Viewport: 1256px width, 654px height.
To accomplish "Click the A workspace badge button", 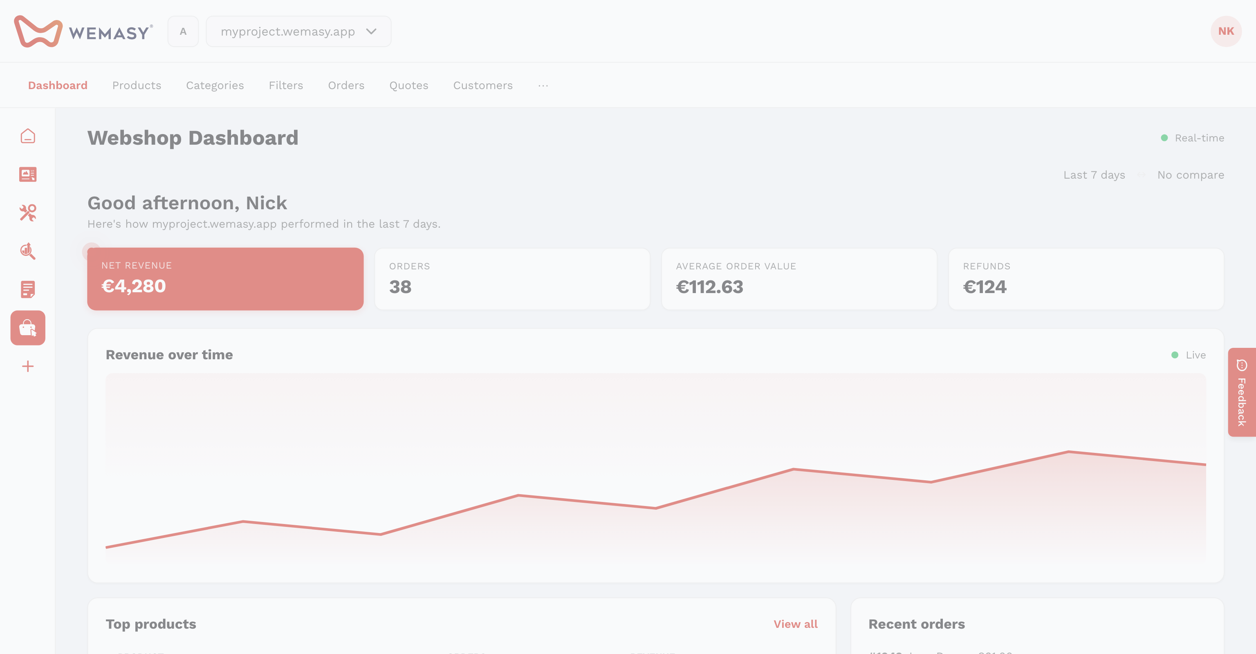I will tap(183, 31).
